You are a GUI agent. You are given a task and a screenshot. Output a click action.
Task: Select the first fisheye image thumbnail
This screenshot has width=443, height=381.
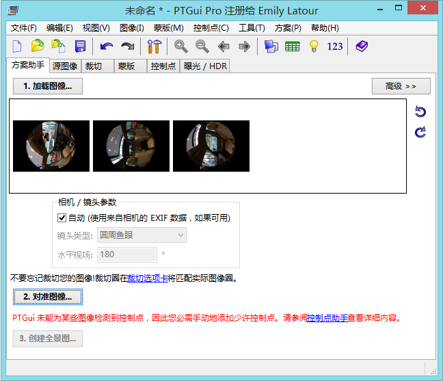(51, 146)
